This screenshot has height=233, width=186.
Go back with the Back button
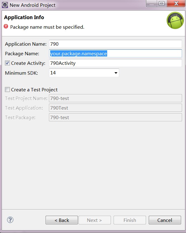[x=62, y=220]
